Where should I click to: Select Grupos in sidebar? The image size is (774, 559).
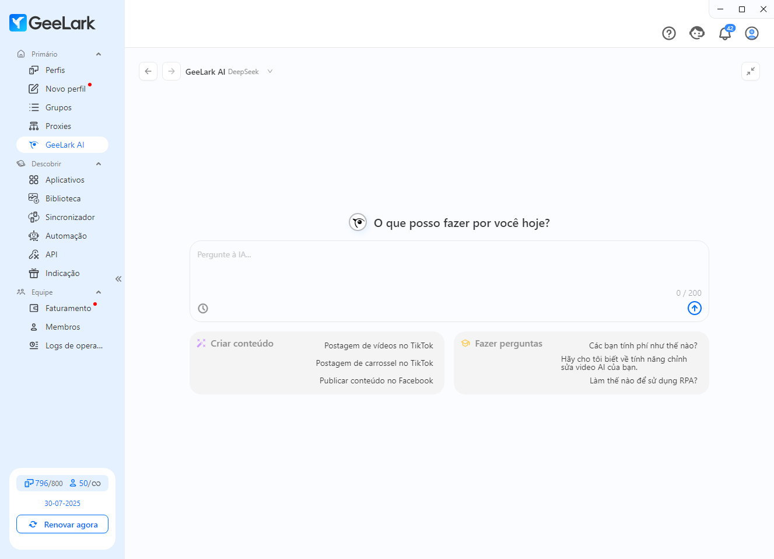point(62,107)
